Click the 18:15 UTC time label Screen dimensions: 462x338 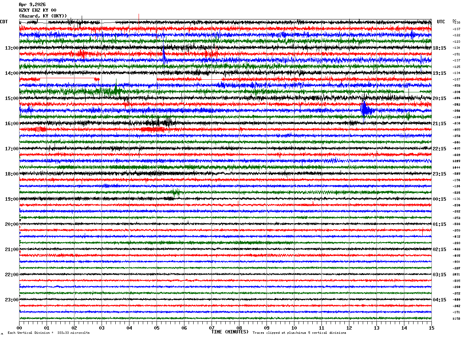(x=439, y=48)
